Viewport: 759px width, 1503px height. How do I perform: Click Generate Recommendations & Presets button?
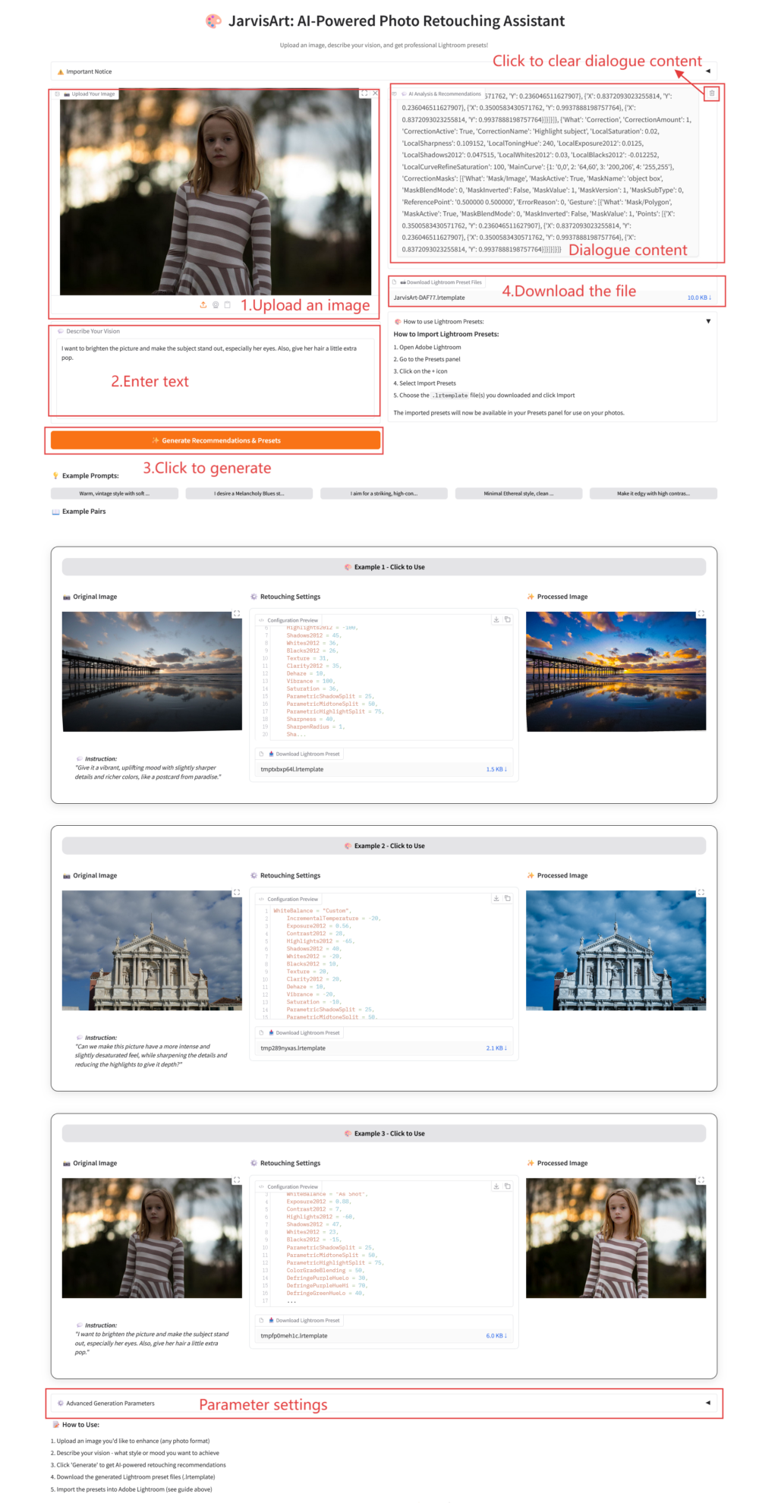(x=216, y=440)
